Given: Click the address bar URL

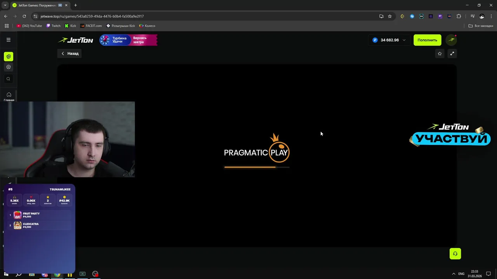Looking at the screenshot, I should pyautogui.click(x=92, y=16).
